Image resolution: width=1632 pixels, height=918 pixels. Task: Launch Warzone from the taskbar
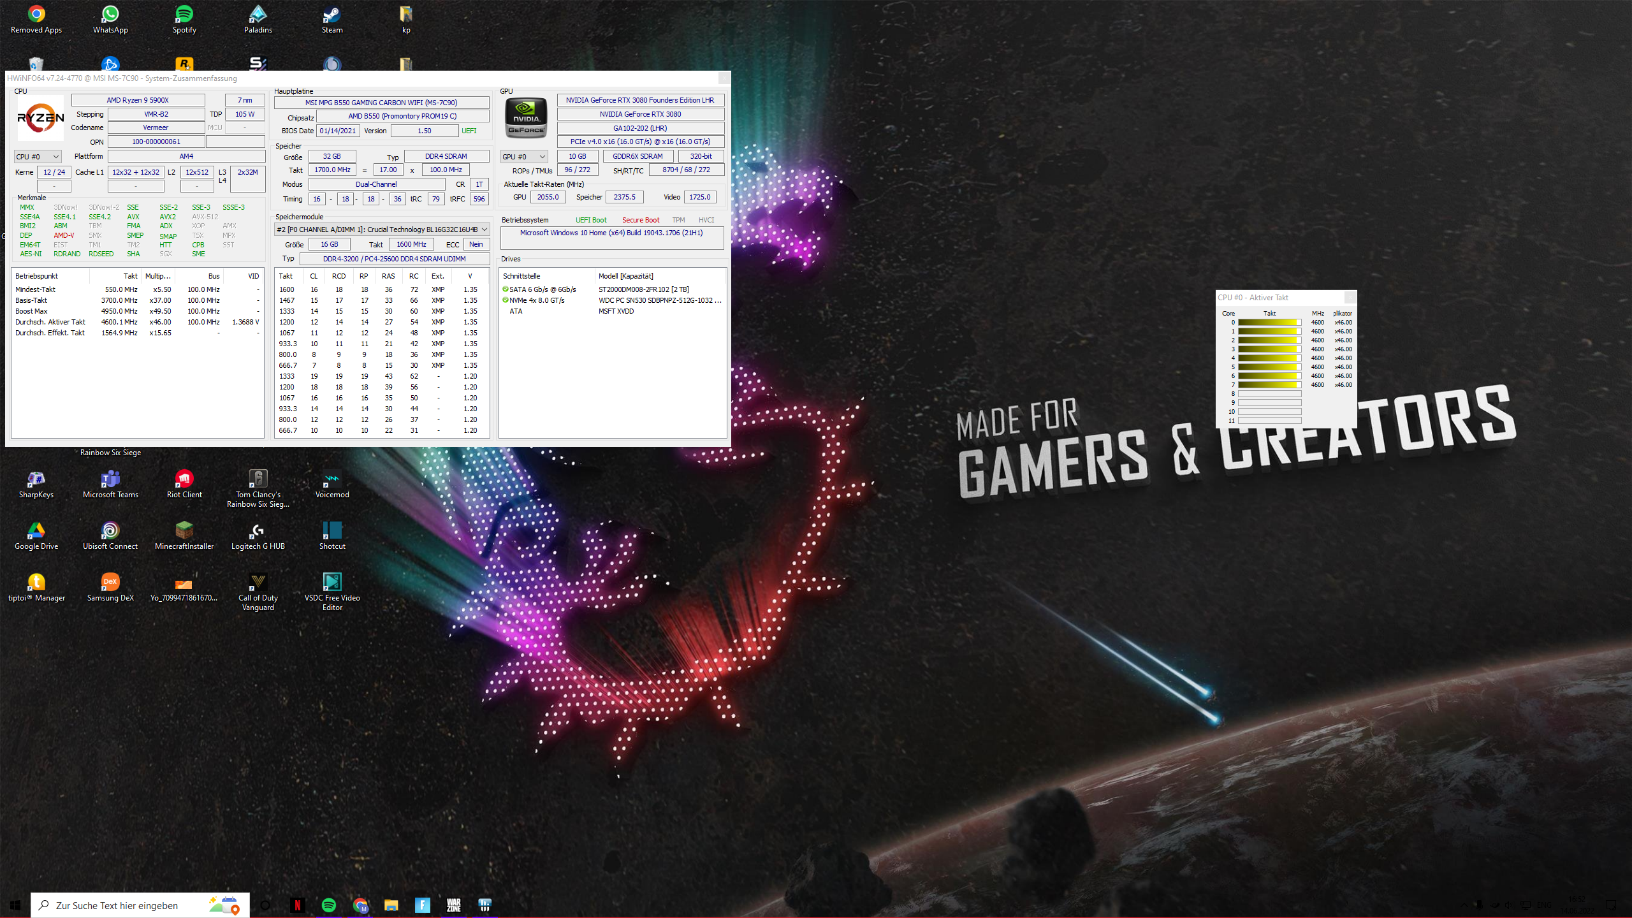tap(454, 905)
